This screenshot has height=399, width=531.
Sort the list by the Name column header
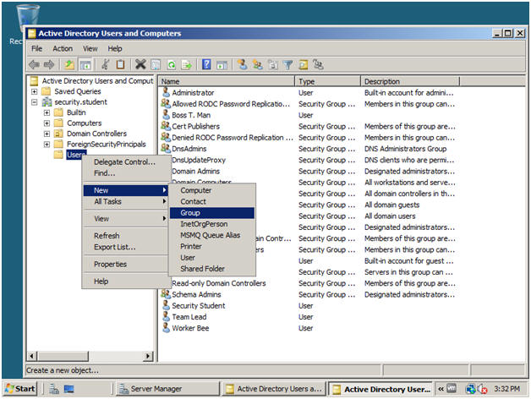pyautogui.click(x=227, y=81)
